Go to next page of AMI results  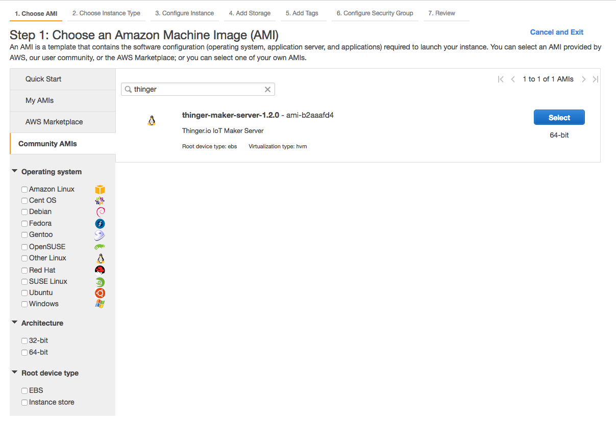click(x=584, y=79)
